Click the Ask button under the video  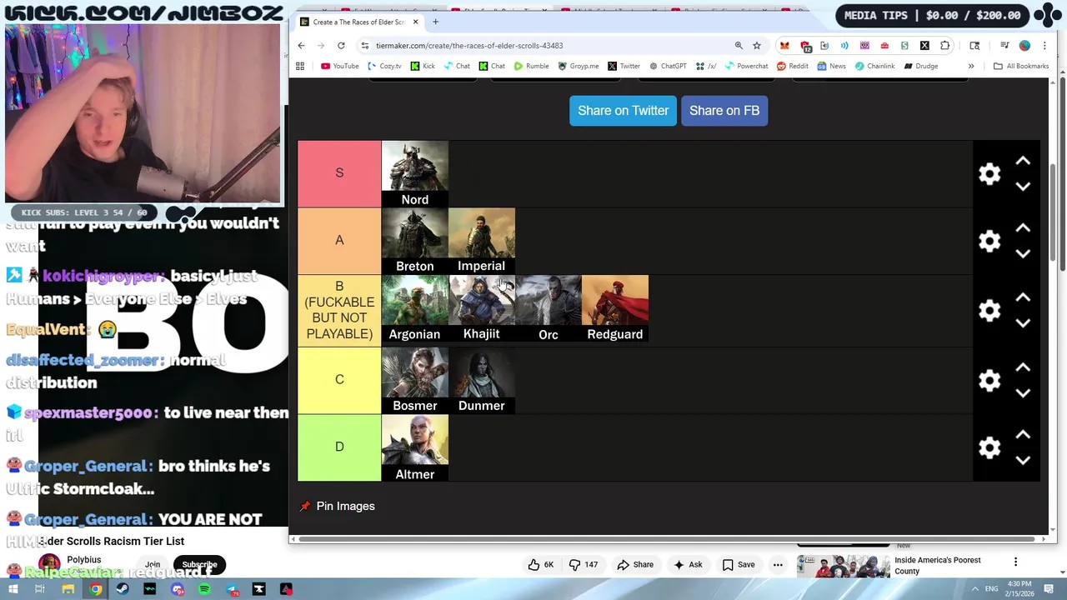687,565
